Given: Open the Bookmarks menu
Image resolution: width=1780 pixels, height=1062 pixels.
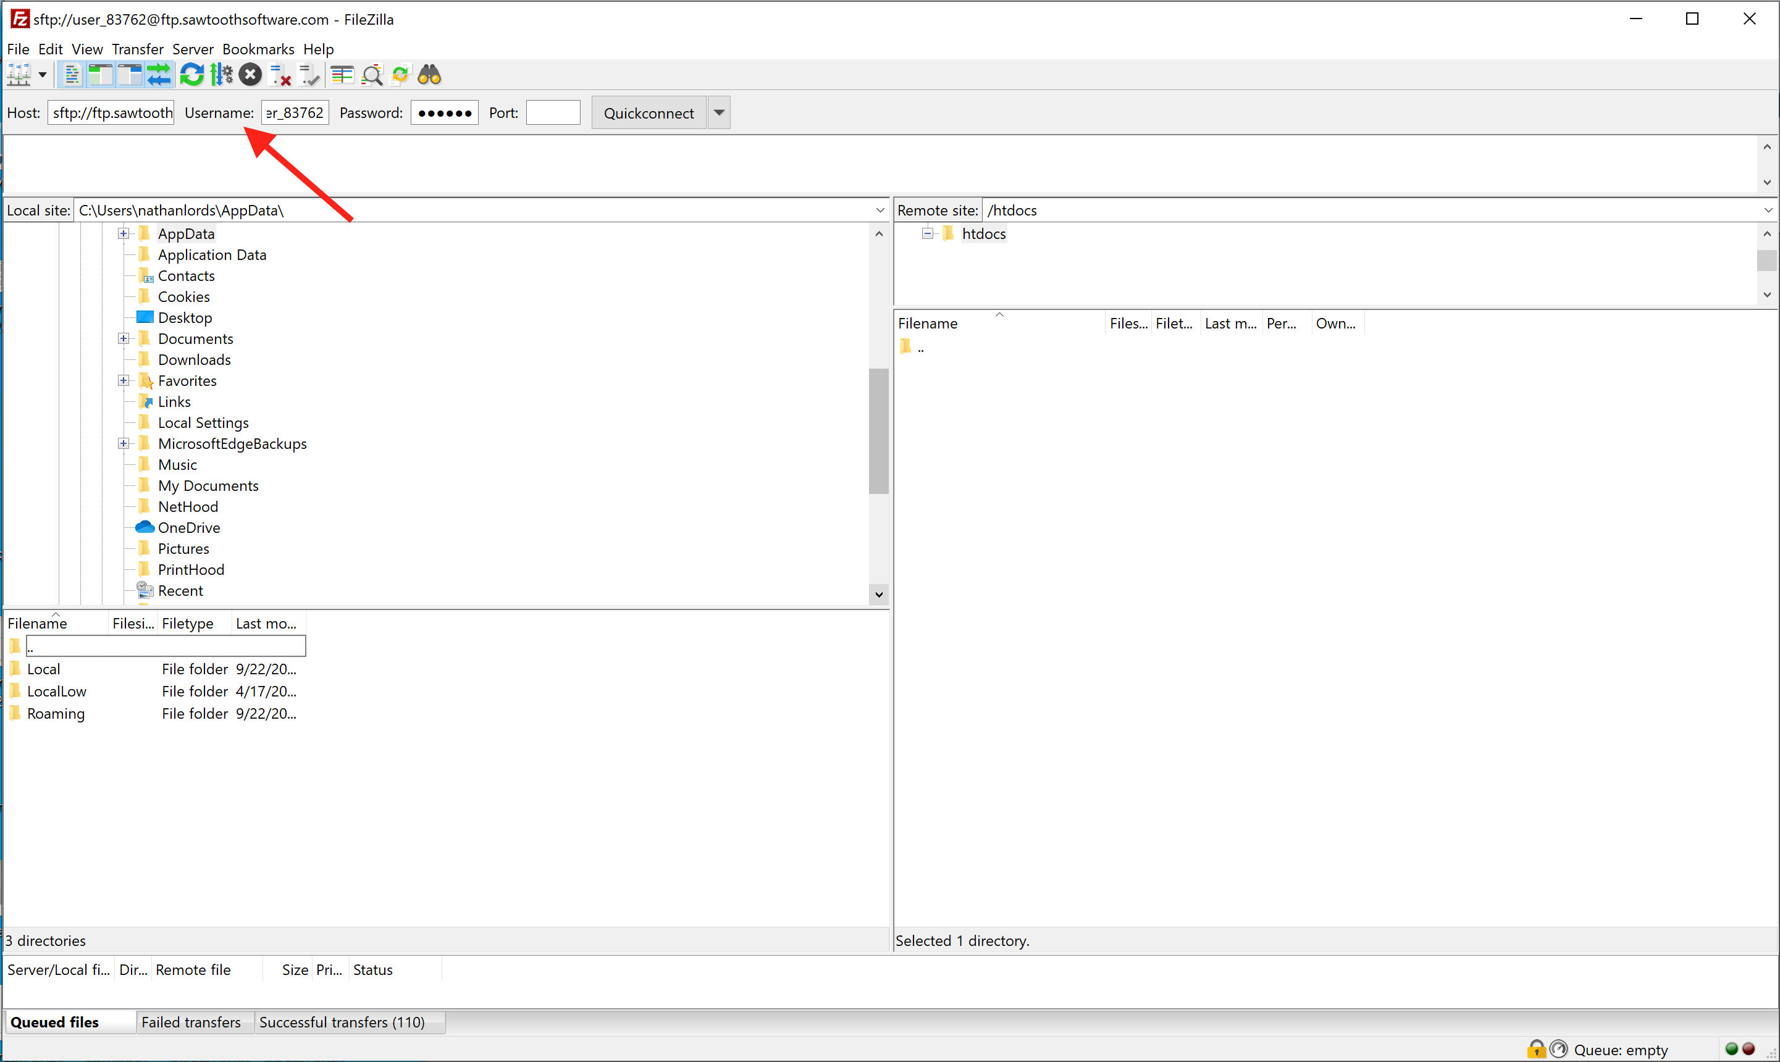Looking at the screenshot, I should 258,48.
